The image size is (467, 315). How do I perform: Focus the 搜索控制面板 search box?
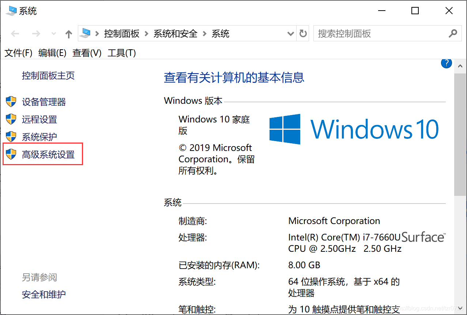pyautogui.click(x=387, y=34)
